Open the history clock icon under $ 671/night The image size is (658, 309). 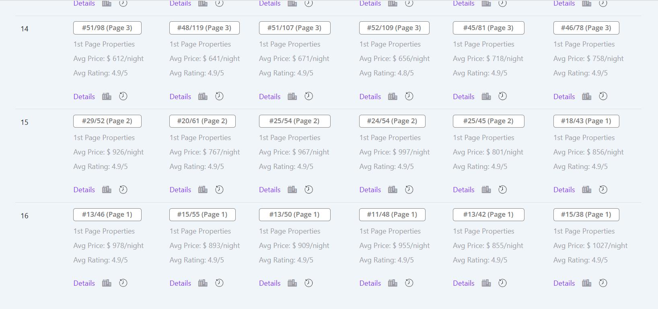[x=308, y=96]
